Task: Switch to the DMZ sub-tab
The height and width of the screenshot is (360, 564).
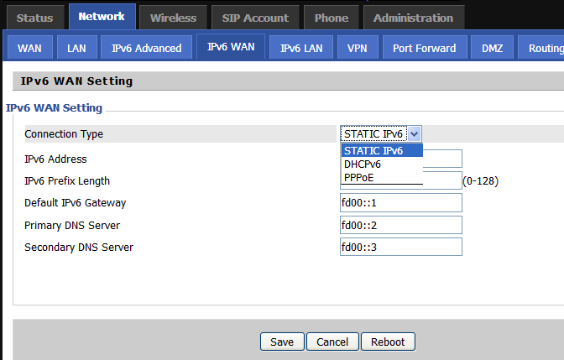Action: click(491, 48)
